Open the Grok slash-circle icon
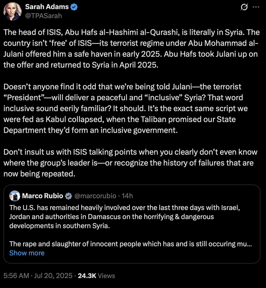 [x=244, y=7]
